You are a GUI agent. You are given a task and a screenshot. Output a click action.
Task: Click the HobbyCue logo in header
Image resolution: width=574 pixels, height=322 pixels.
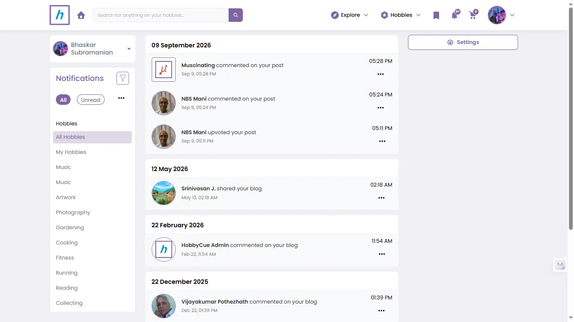[60, 15]
